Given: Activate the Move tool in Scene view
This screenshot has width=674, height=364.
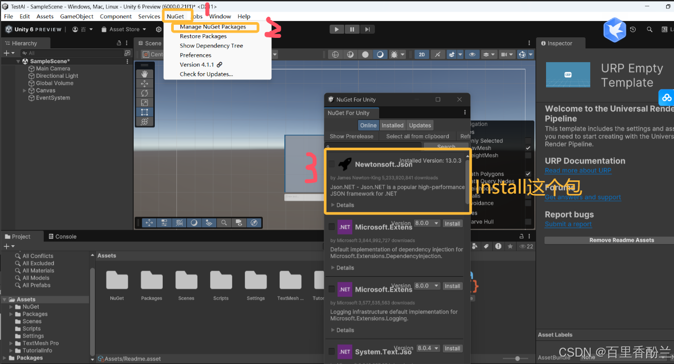Looking at the screenshot, I should coord(144,84).
